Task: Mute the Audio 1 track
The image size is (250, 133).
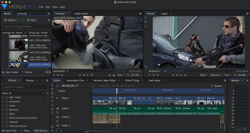Action: (57, 109)
